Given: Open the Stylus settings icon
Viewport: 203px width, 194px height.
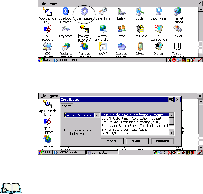Looking at the screenshot, I should (140, 49).
